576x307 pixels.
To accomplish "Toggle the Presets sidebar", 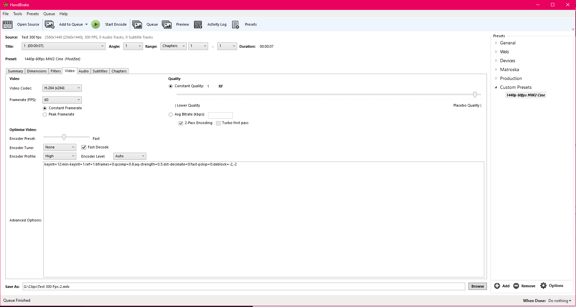I will tap(244, 24).
